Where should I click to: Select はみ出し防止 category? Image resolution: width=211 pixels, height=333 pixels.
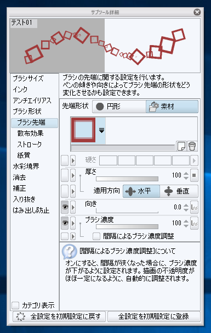(31, 210)
